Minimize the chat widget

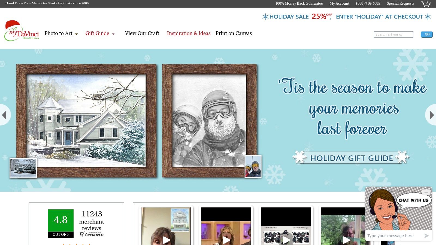[426, 192]
